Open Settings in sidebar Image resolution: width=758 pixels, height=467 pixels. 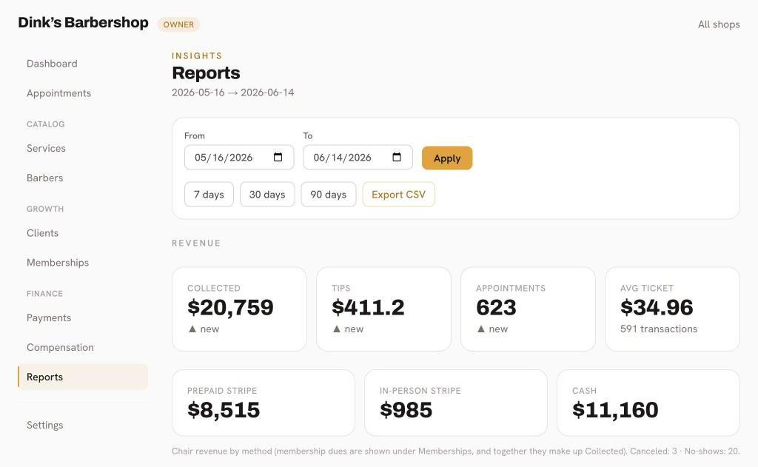[x=45, y=425]
